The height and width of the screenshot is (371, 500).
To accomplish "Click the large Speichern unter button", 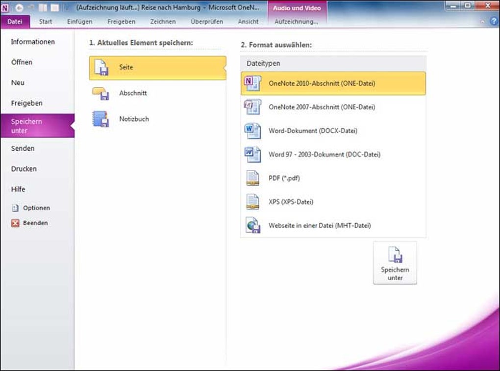I will [395, 263].
